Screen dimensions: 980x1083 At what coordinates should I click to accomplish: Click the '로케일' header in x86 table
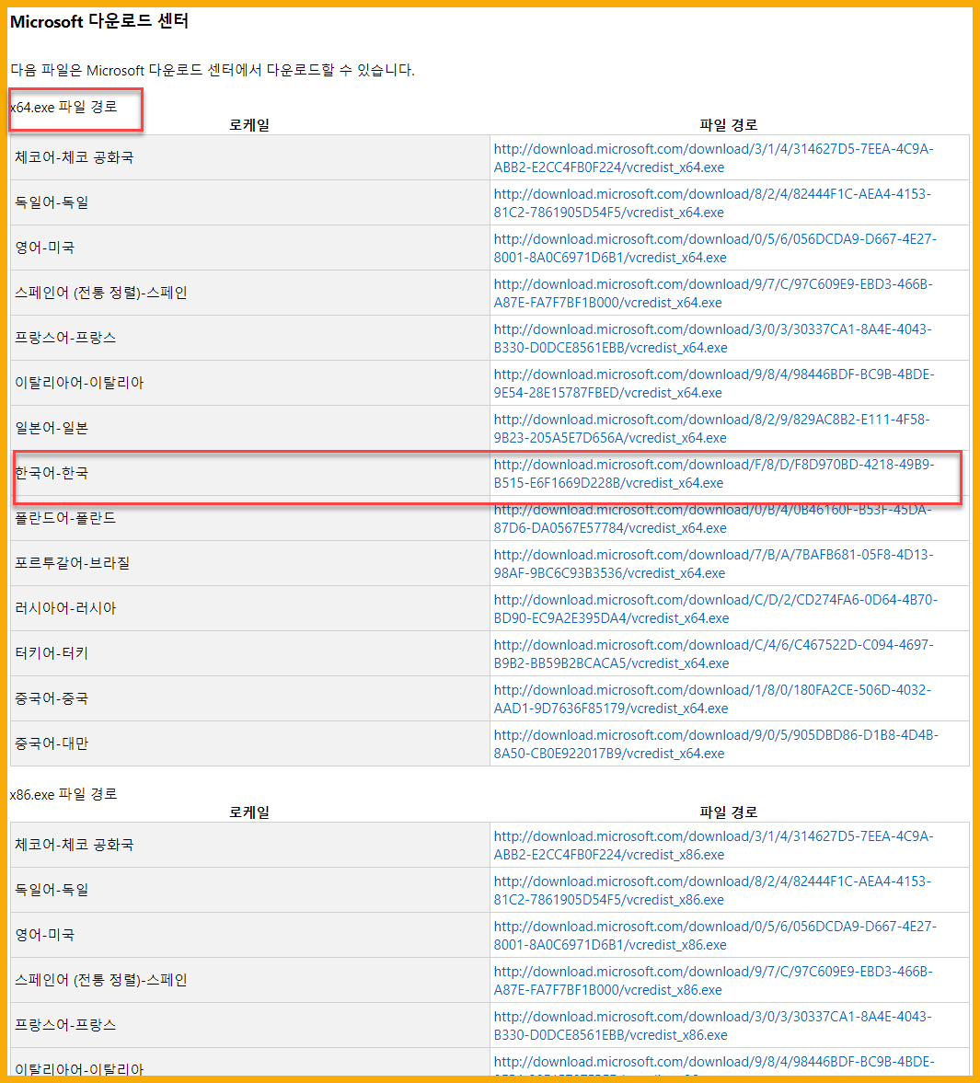click(x=249, y=812)
